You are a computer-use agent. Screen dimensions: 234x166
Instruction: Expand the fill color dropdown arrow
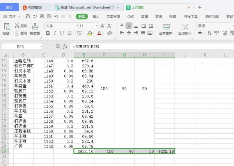point(94,33)
